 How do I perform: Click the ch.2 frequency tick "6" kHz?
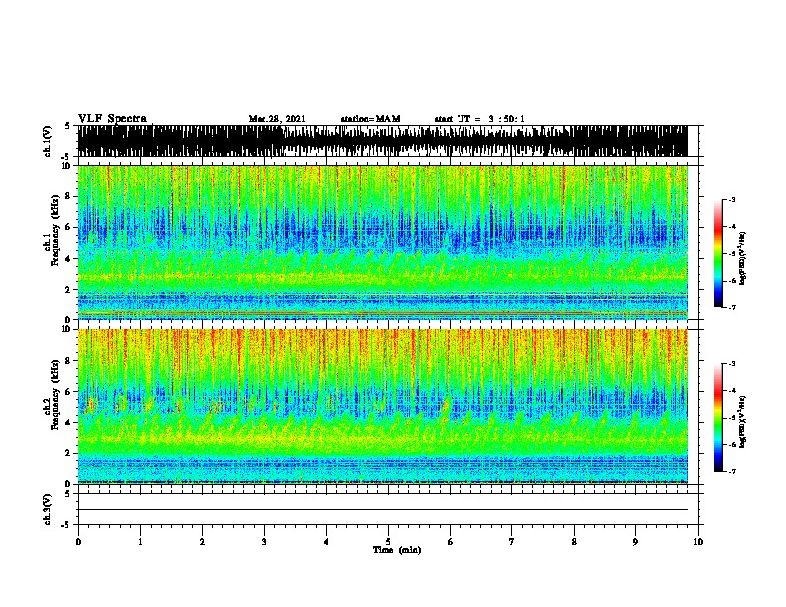[70, 391]
